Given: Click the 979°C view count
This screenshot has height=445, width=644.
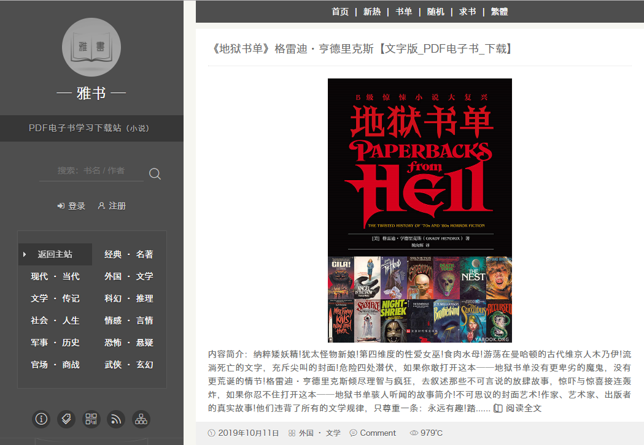Looking at the screenshot, I should (426, 433).
